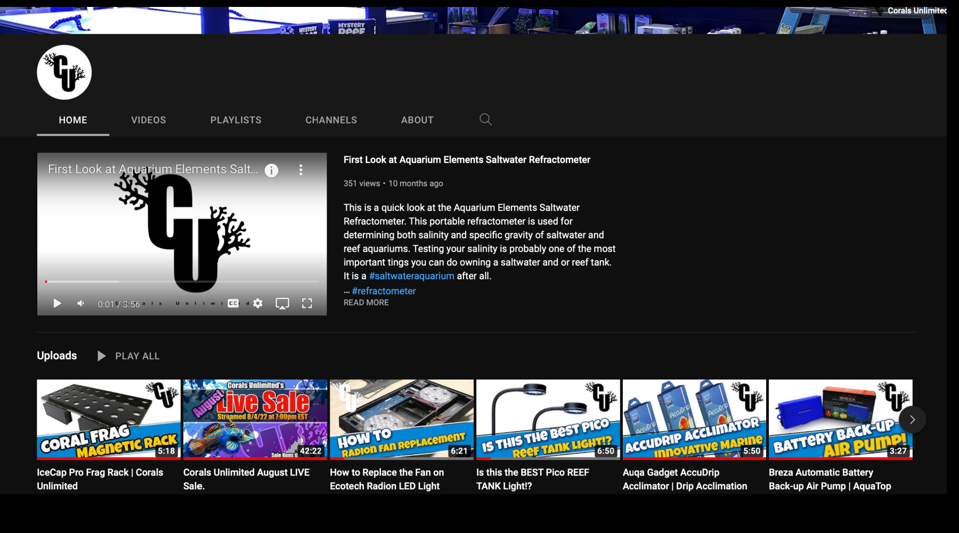Go to the About tab
The height and width of the screenshot is (533, 959).
coord(417,120)
